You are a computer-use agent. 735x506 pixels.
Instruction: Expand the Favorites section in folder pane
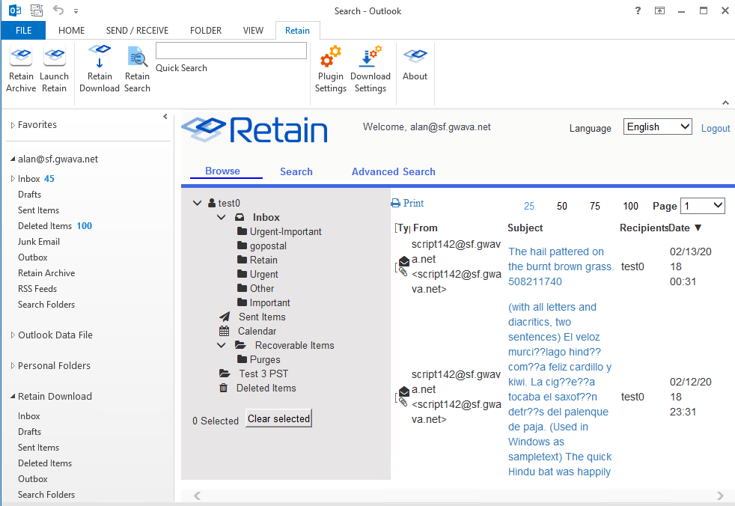pyautogui.click(x=13, y=126)
